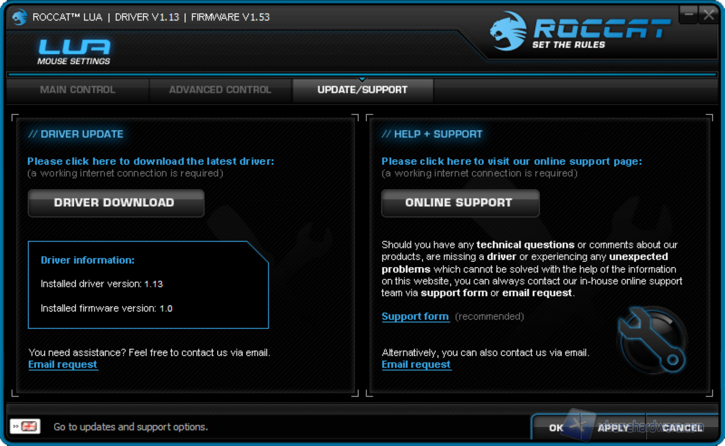Click the status bar hint text
Viewport: 725px width, 446px height.
point(131,427)
